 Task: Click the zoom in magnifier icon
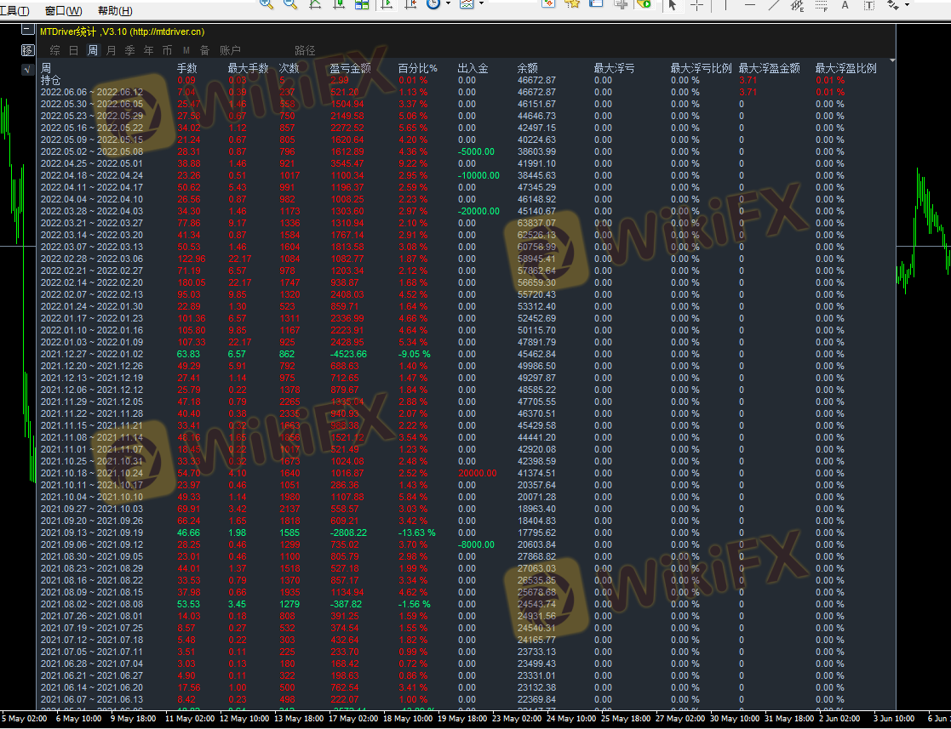click(266, 4)
